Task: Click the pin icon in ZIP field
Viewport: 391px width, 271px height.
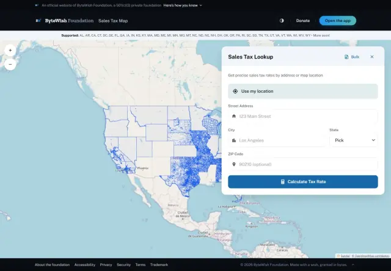Action: coord(234,164)
